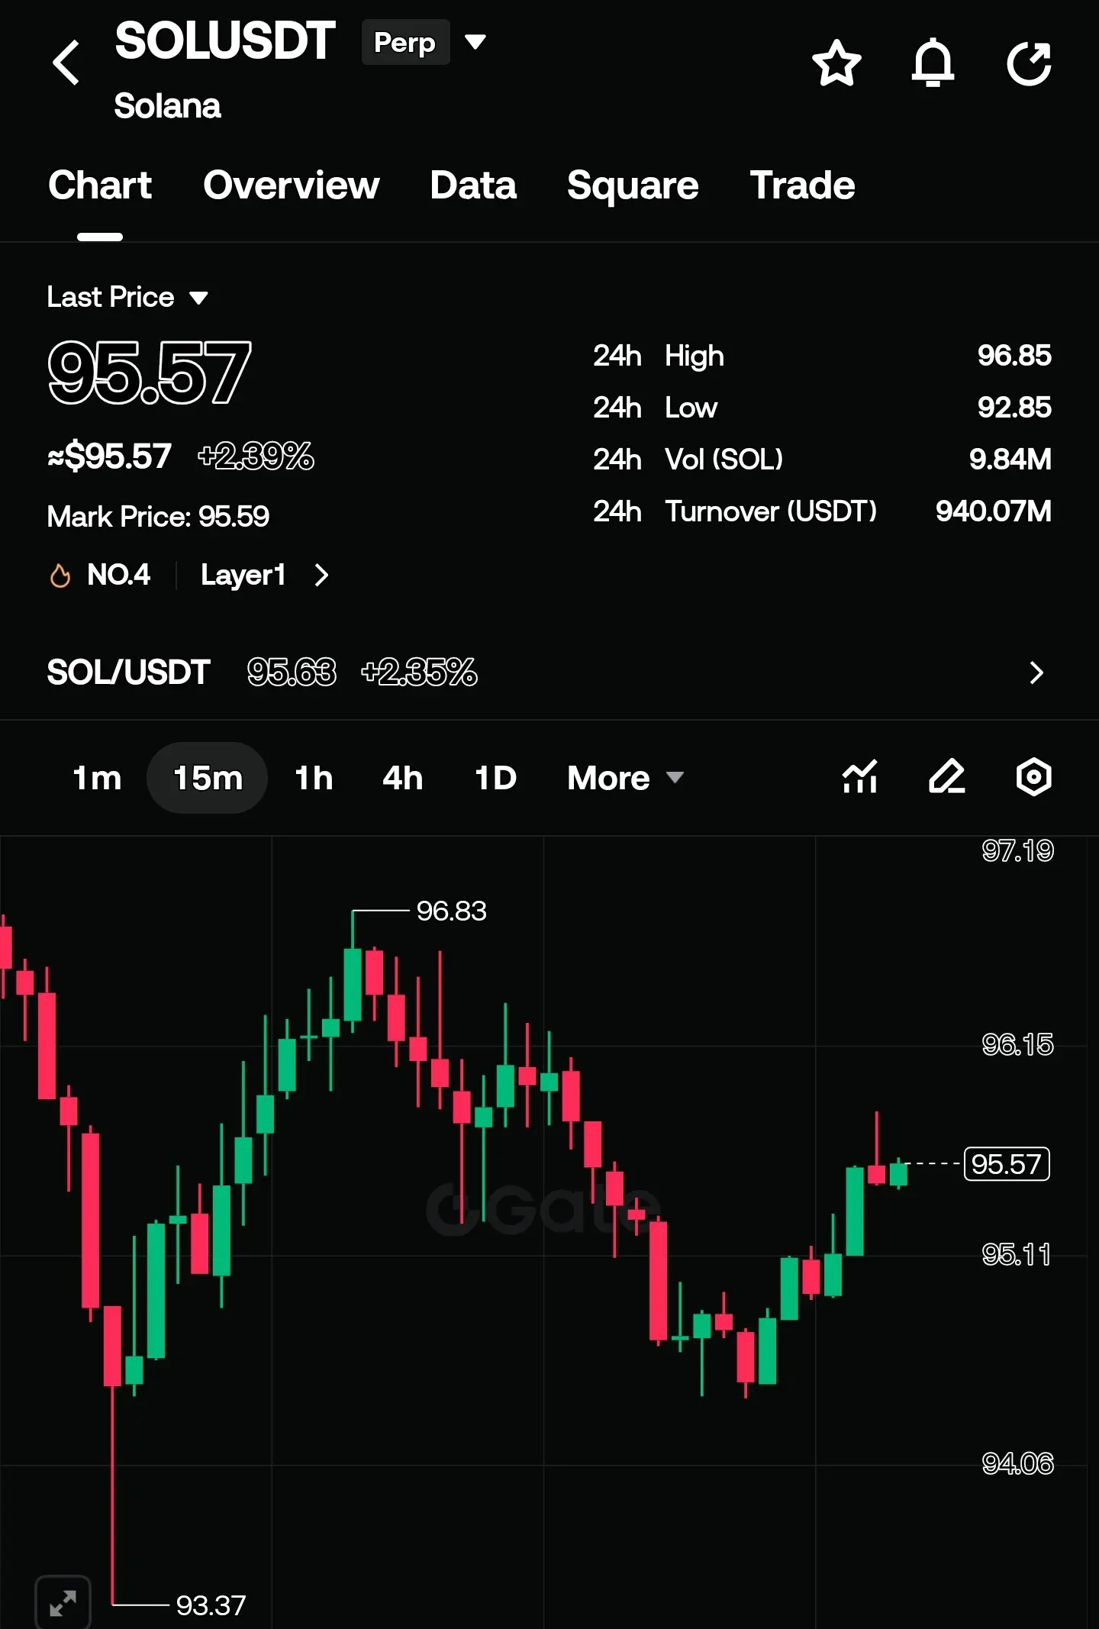Switch to the Trade tab
Screen dimensions: 1099x1629
pos(802,185)
